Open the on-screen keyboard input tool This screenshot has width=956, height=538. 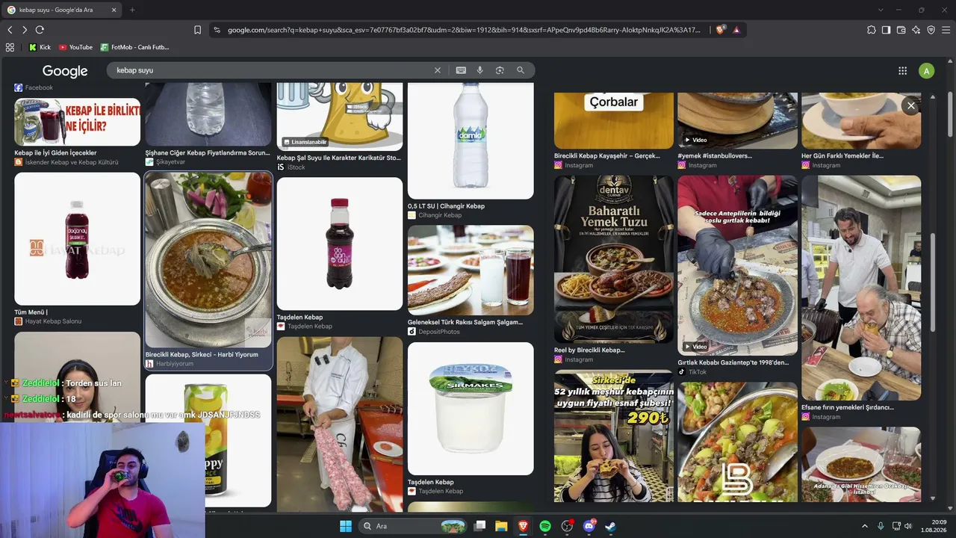461,70
